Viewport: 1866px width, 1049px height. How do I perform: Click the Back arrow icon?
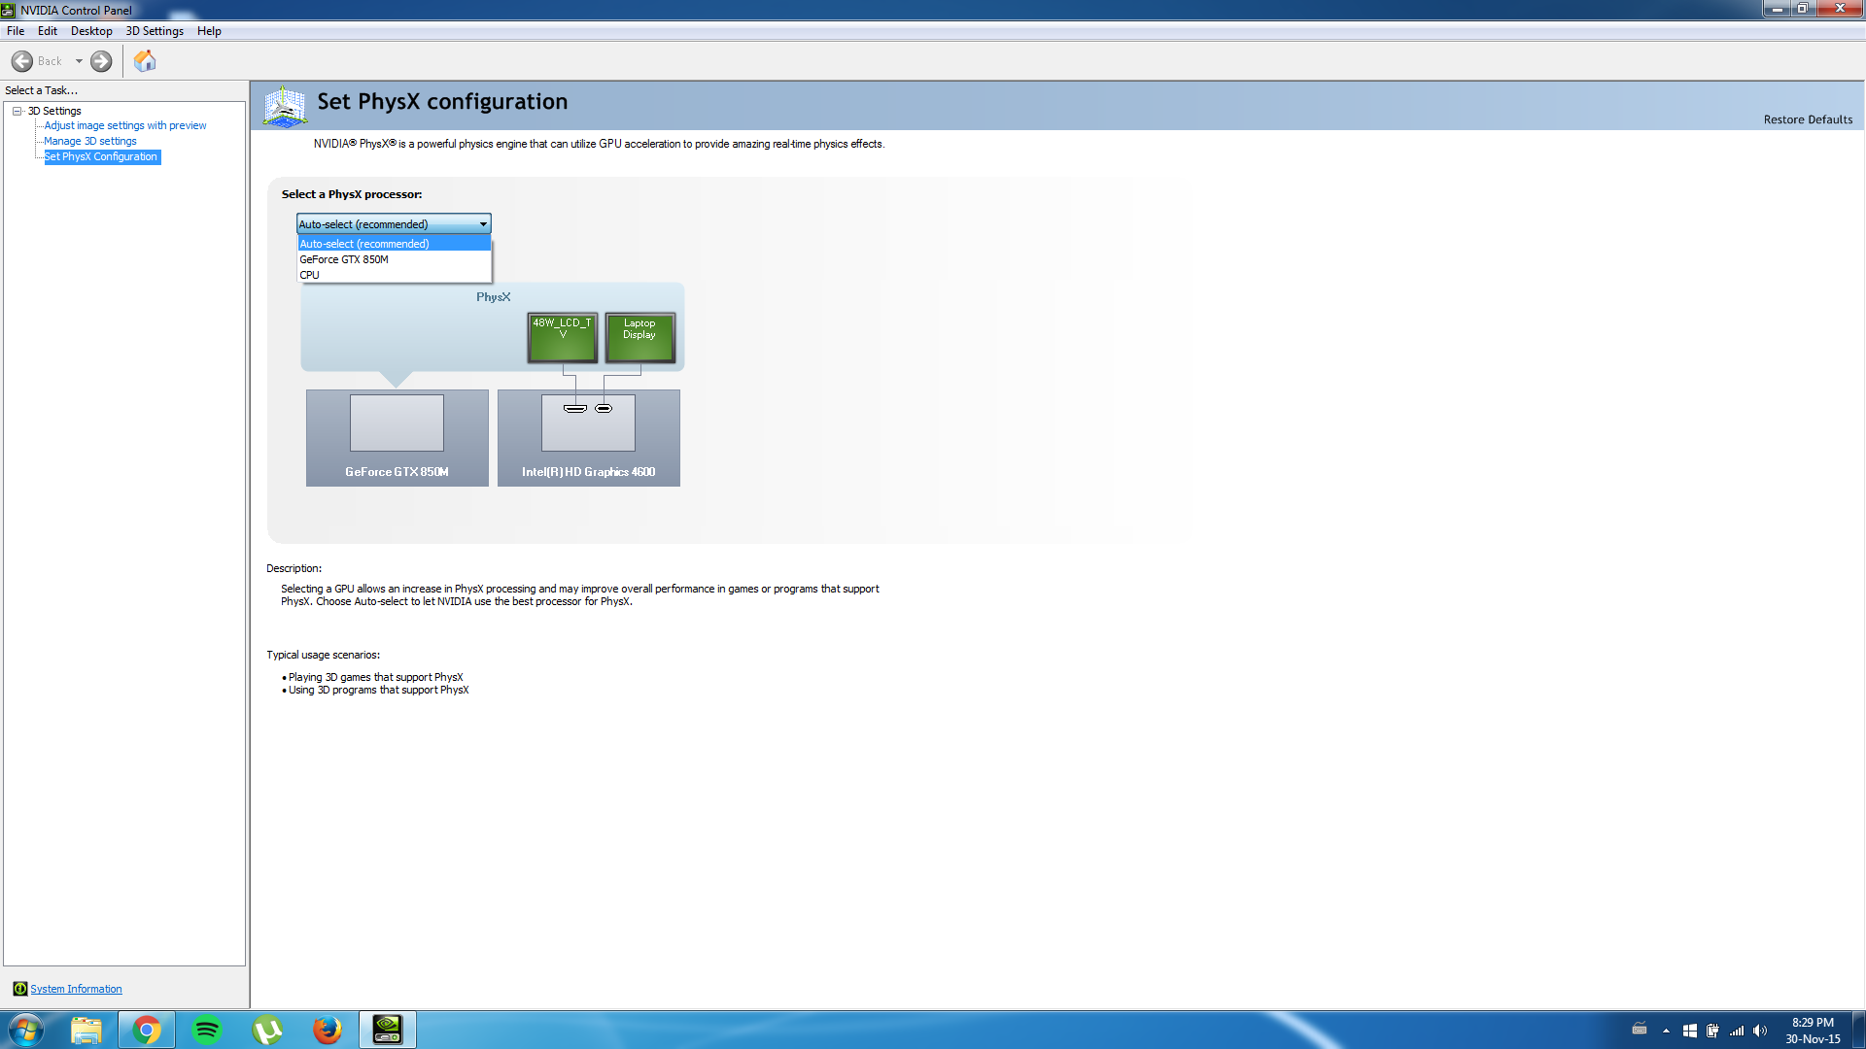[x=22, y=61]
